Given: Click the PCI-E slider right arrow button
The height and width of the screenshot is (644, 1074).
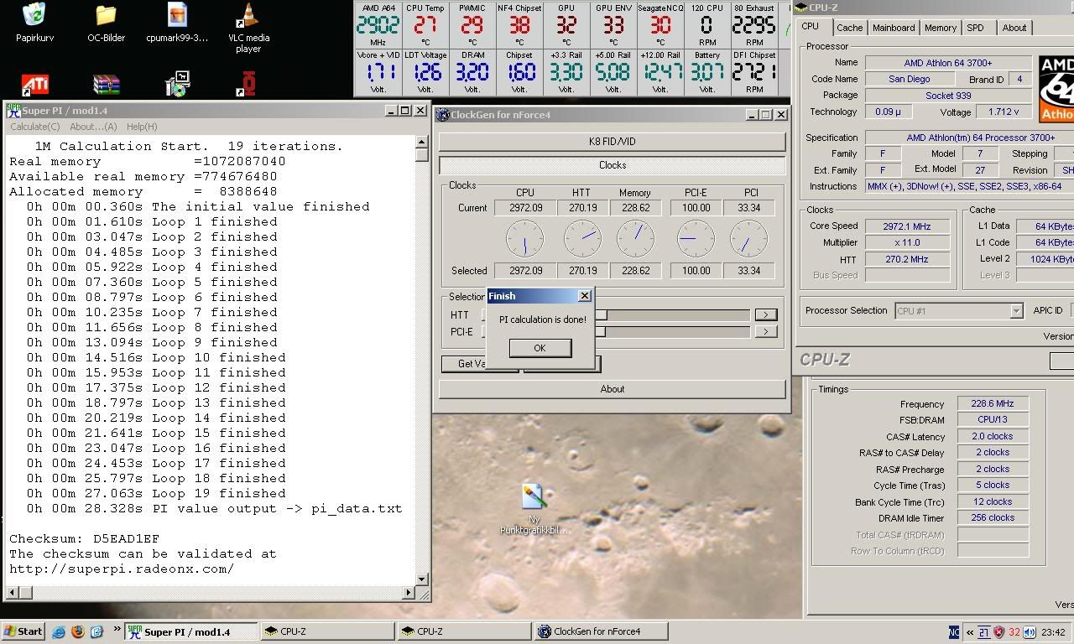Looking at the screenshot, I should point(765,331).
